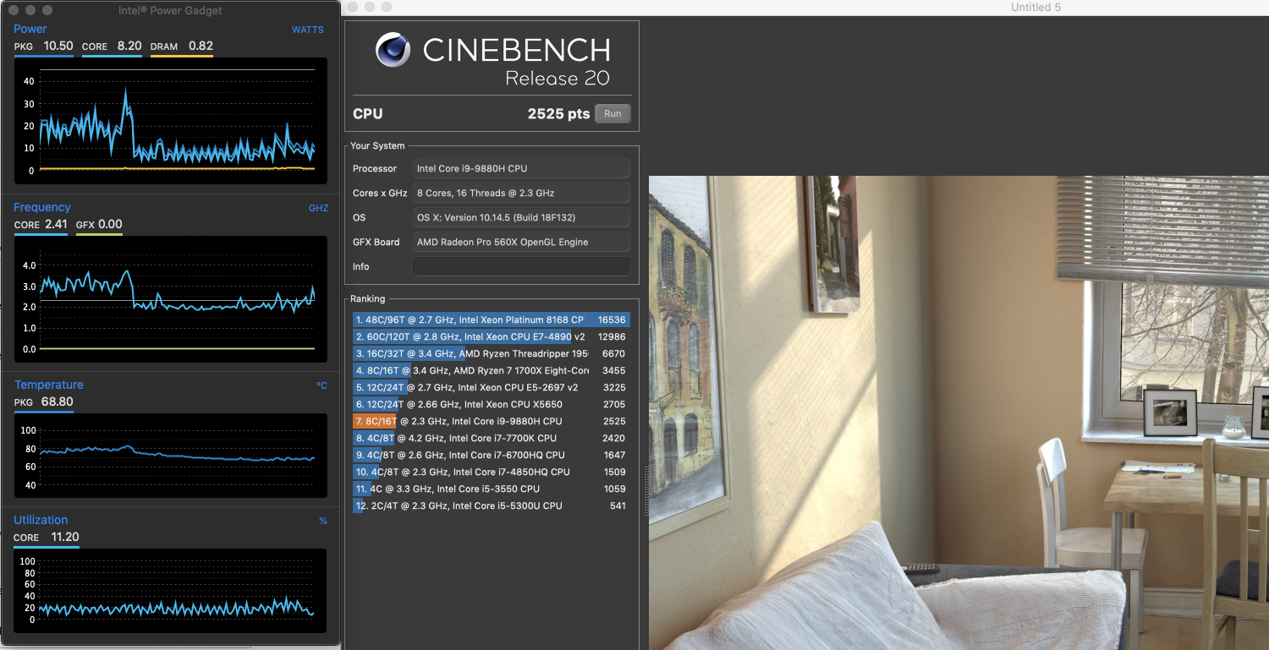The width and height of the screenshot is (1269, 650).
Task: Click Run to start the CPU benchmark
Action: click(x=612, y=113)
